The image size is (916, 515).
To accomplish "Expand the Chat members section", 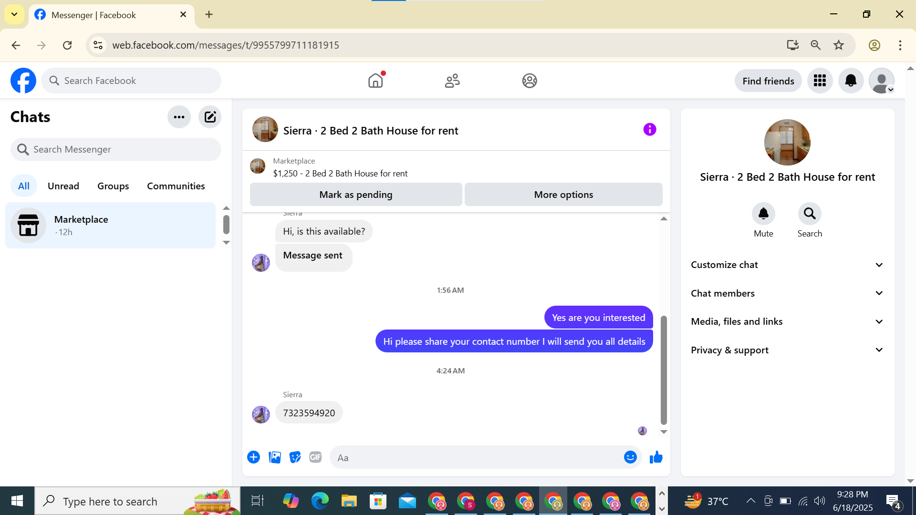I will [x=787, y=293].
